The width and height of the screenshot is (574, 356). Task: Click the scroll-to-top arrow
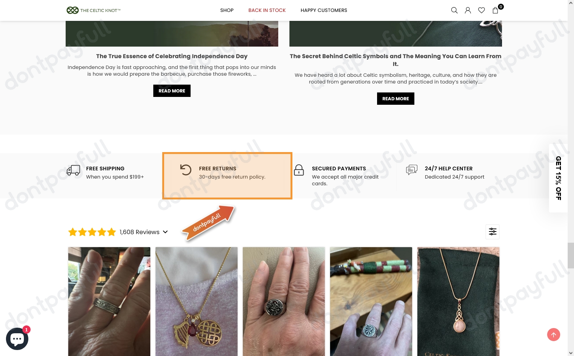point(553,334)
